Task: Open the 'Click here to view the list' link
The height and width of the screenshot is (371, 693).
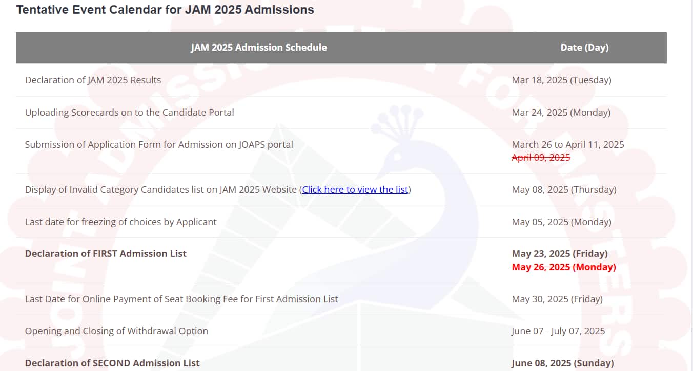Action: (356, 189)
